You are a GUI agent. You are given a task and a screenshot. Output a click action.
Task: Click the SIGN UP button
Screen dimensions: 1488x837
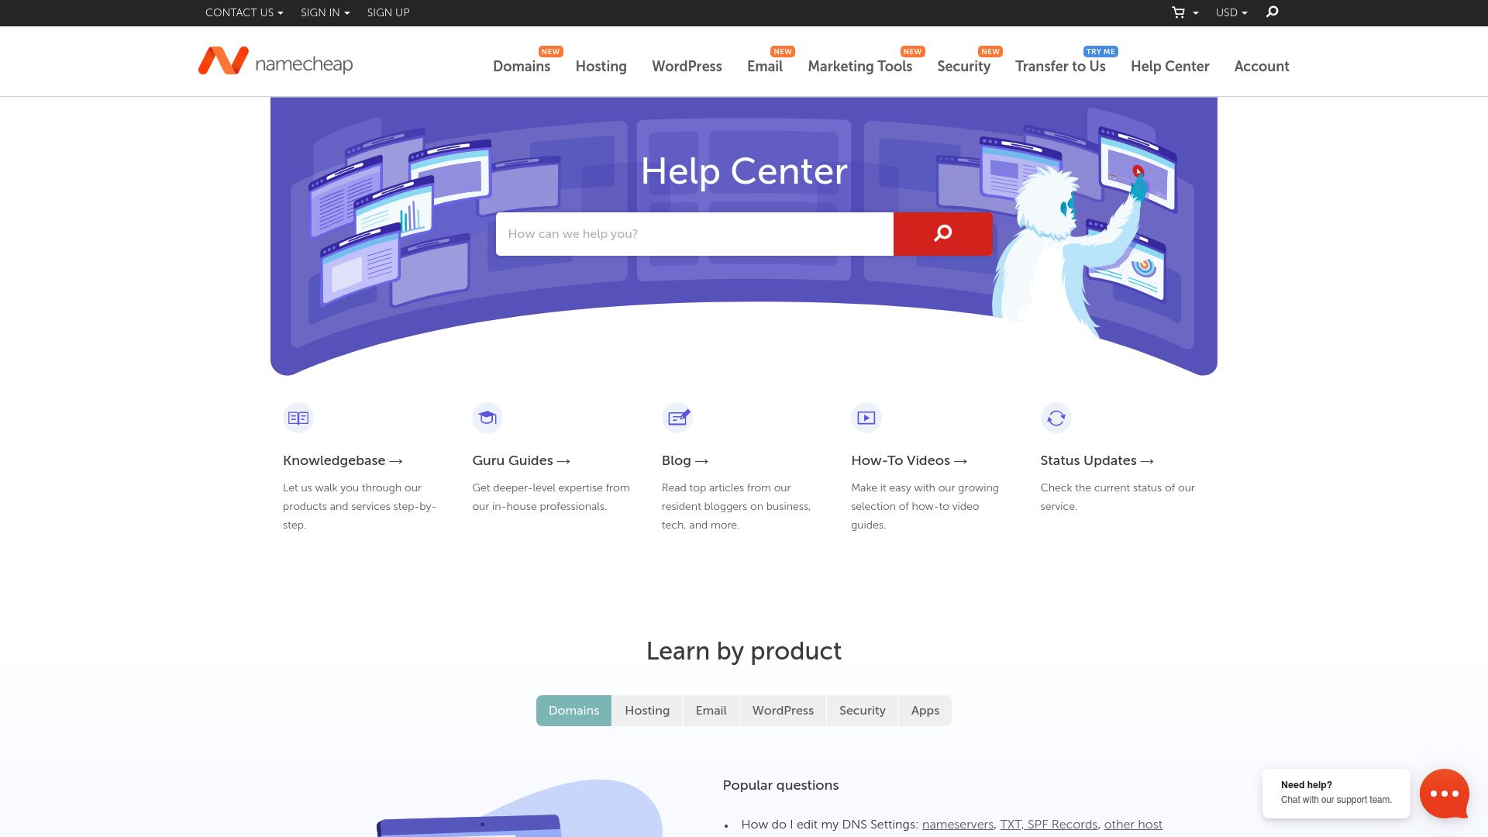point(388,12)
